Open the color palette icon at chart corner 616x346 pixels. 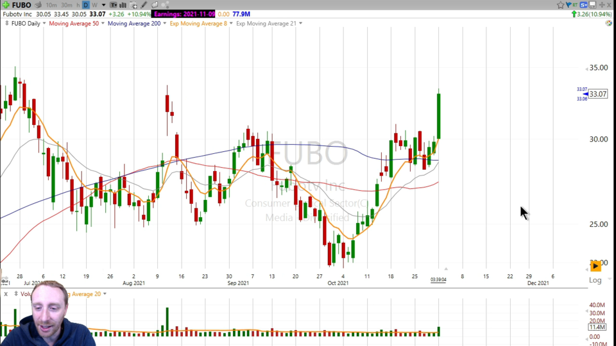pos(608,23)
